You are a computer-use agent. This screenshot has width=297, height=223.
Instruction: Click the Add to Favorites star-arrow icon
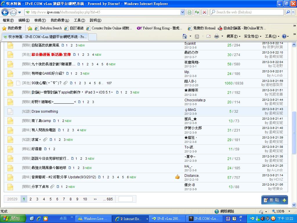tap(30, 28)
